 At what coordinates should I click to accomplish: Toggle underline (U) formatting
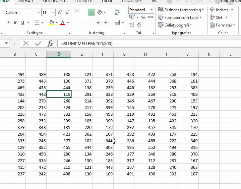[23, 23]
